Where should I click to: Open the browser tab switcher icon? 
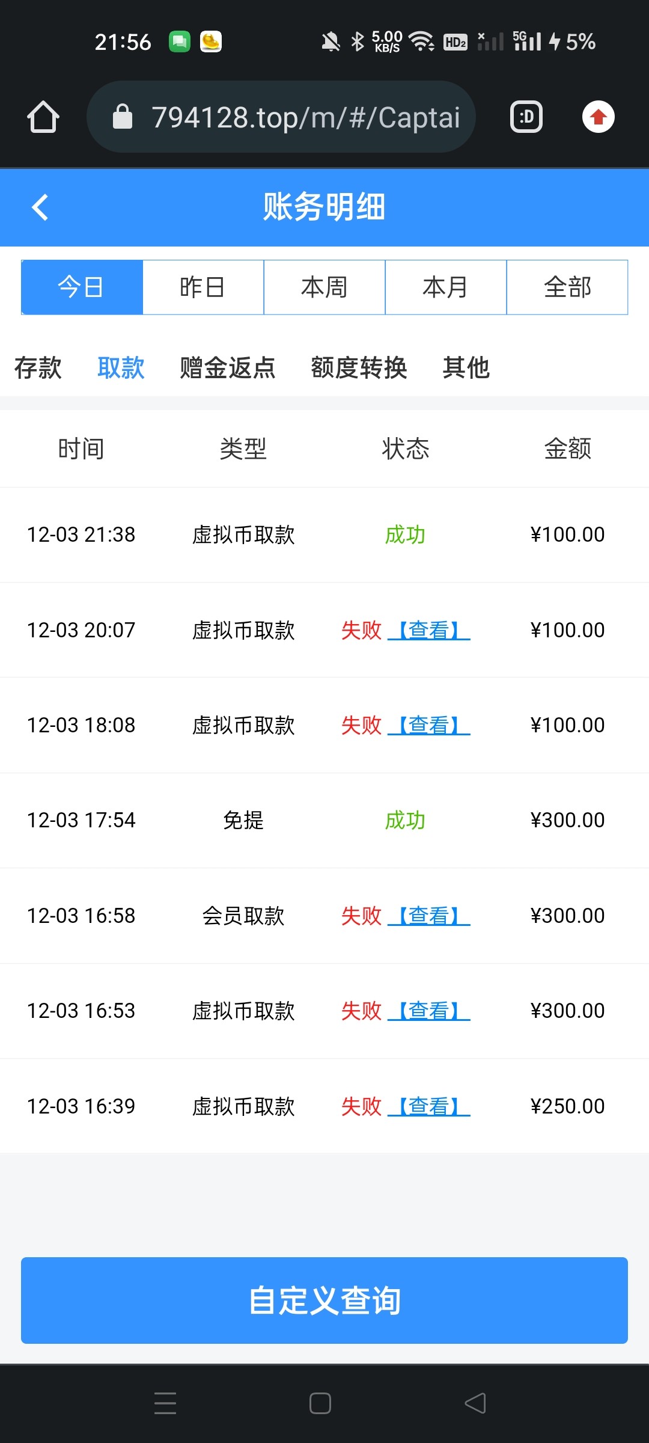pyautogui.click(x=526, y=117)
